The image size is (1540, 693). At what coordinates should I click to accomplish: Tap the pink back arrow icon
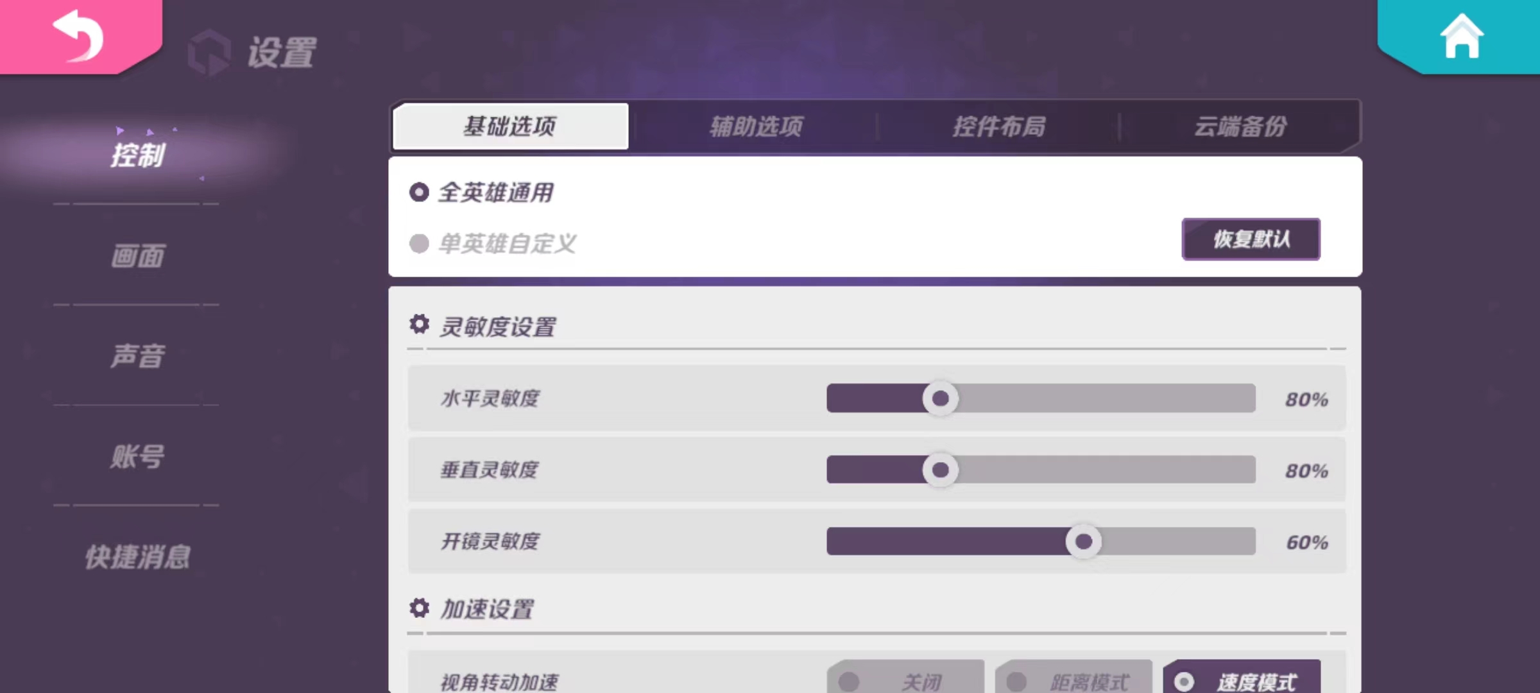(x=78, y=36)
